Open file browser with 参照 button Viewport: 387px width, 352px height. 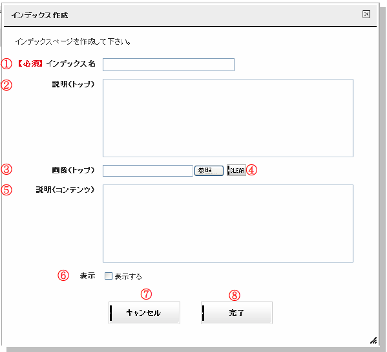pos(209,171)
